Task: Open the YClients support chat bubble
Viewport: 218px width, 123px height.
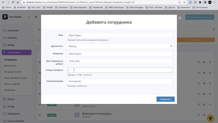Action: tap(211, 119)
